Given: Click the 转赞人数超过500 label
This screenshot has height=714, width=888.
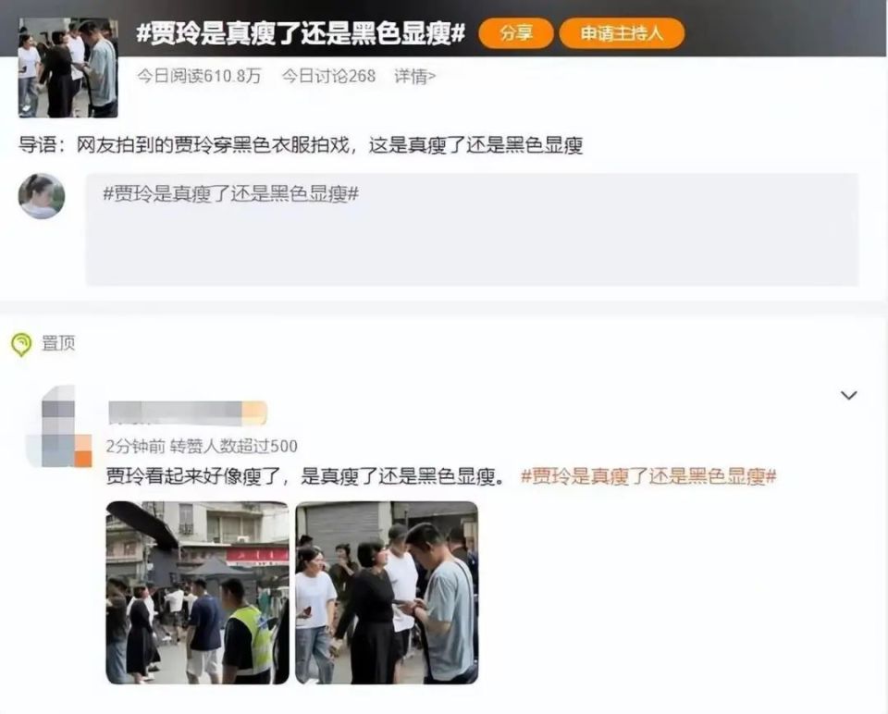Looking at the screenshot, I should (x=234, y=446).
